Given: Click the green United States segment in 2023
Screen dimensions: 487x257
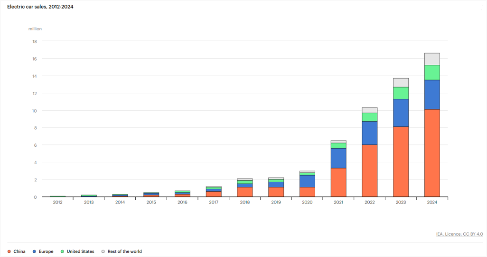Looking at the screenshot, I should pyautogui.click(x=401, y=93).
